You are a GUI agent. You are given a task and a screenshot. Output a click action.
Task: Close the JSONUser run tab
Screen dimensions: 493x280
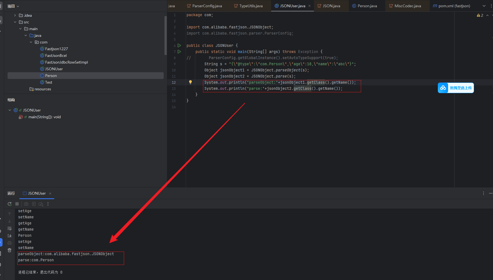50,194
